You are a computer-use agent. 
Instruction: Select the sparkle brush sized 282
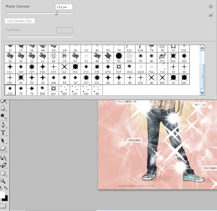click(x=21, y=68)
